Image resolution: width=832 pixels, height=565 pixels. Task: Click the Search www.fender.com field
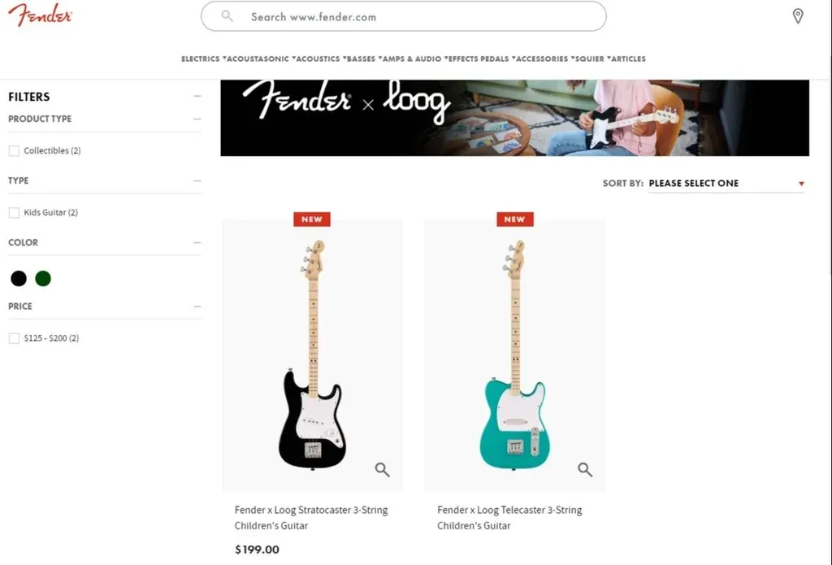point(403,16)
